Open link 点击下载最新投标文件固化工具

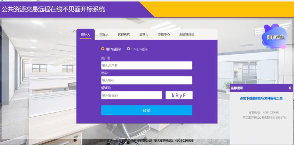(x=261, y=98)
